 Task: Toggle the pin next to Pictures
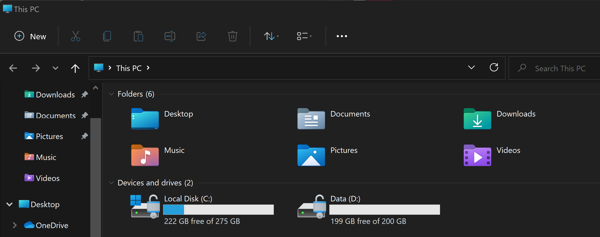point(84,136)
